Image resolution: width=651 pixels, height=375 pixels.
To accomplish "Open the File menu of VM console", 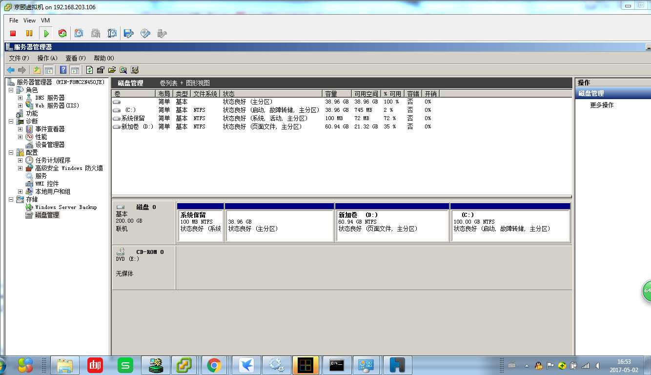I will [14, 21].
